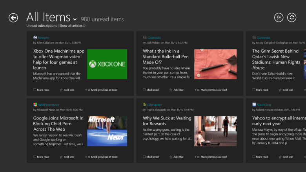Click the mark all read checklist icon
The height and width of the screenshot is (172, 306).
point(278,17)
